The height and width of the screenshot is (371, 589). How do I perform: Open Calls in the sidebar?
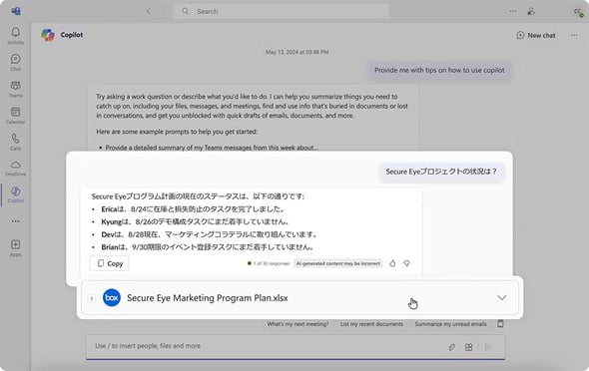(x=15, y=143)
